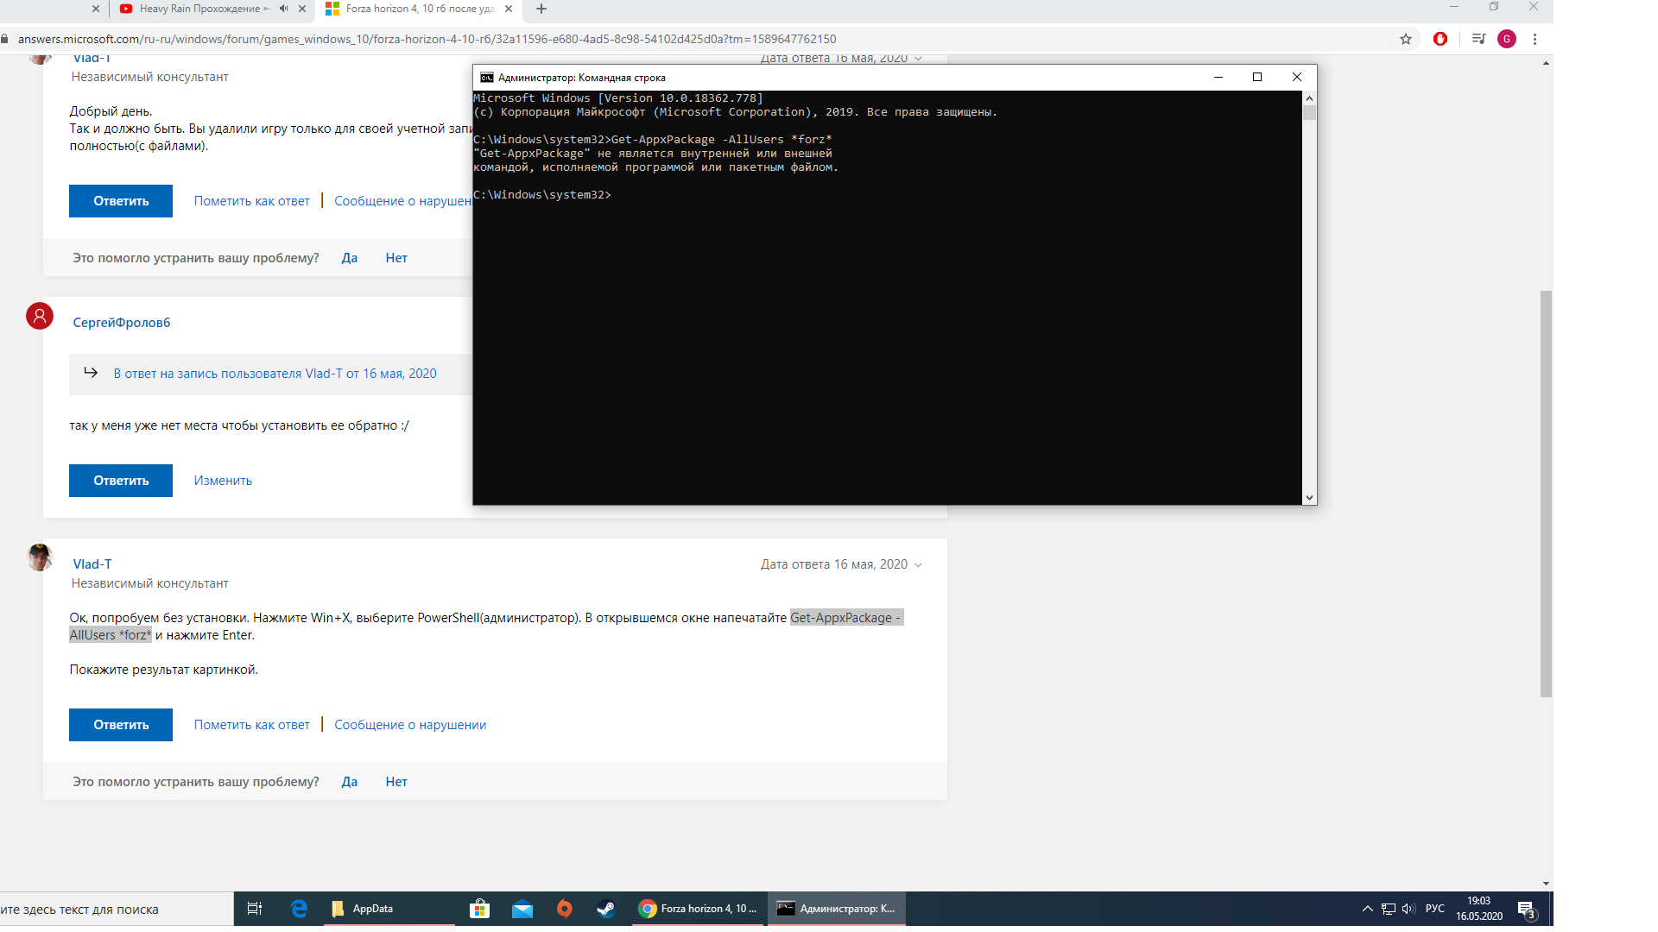Show hidden tray icons chevron
This screenshot has height=932, width=1658.
tap(1368, 909)
